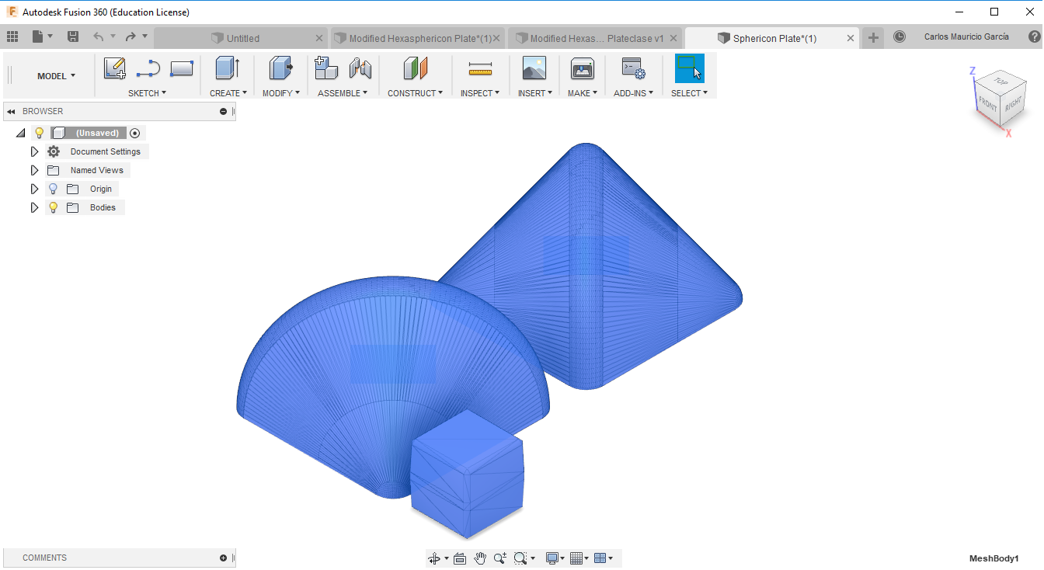Toggle visibility bulb of (Unsaved) component

tap(40, 133)
